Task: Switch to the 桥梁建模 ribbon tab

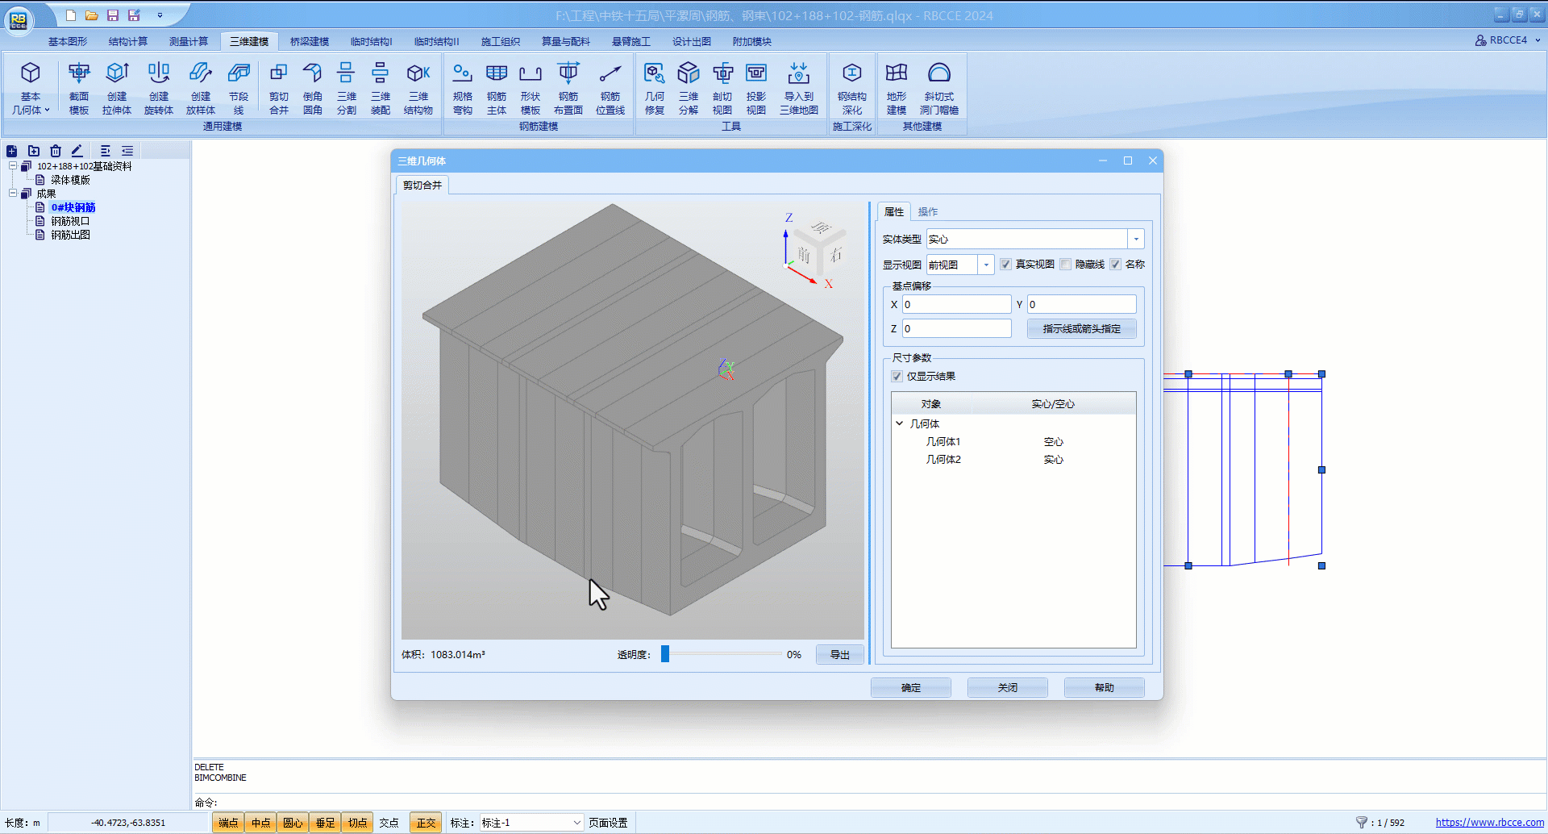Action: point(310,42)
